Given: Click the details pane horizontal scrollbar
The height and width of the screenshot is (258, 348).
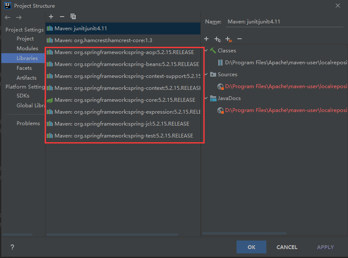Looking at the screenshot, I should coord(244,233).
